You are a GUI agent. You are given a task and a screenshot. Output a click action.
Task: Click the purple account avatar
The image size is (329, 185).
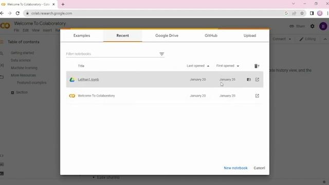323,26
